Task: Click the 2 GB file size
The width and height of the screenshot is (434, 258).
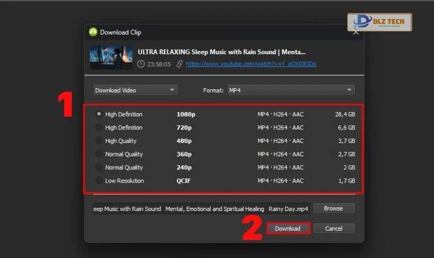Action: click(349, 167)
